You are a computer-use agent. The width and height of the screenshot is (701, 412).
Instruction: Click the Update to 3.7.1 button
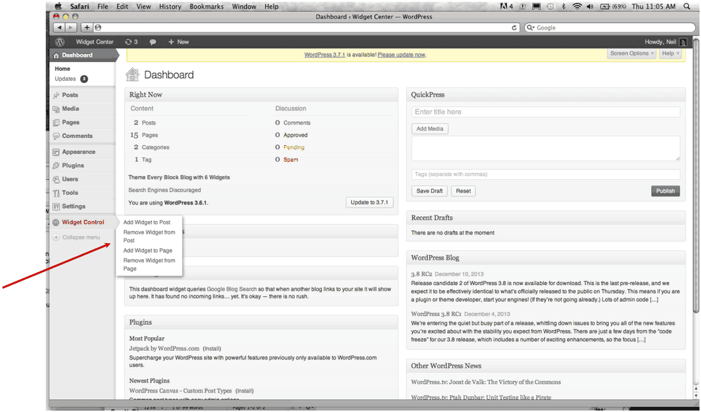tap(370, 202)
